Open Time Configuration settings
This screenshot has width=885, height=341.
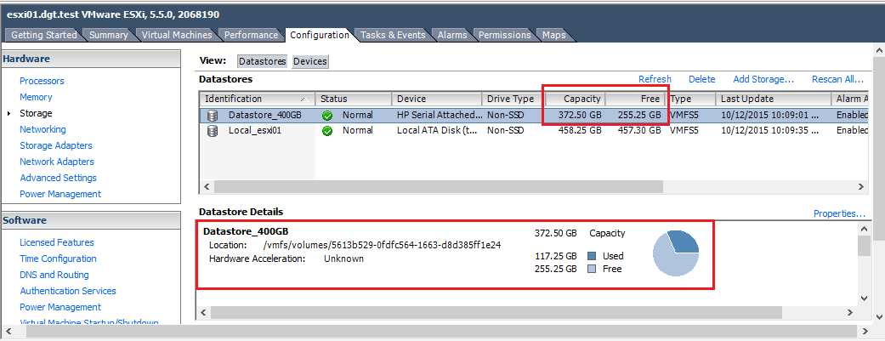(x=58, y=259)
